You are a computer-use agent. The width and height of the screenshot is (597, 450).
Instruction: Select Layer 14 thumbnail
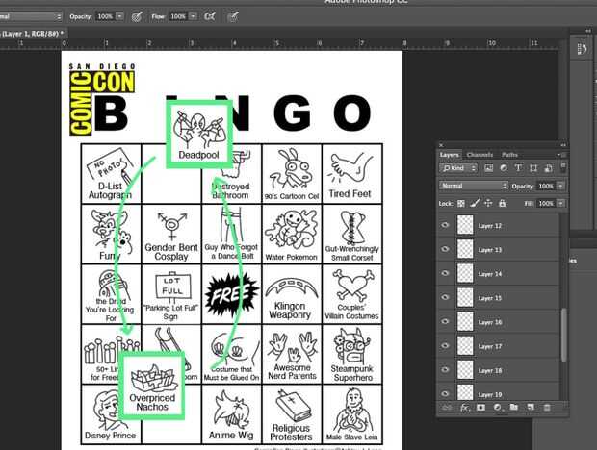465,273
